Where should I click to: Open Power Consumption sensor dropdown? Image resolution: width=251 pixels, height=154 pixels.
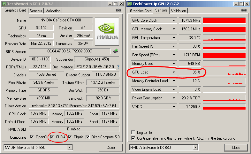pos(174,98)
